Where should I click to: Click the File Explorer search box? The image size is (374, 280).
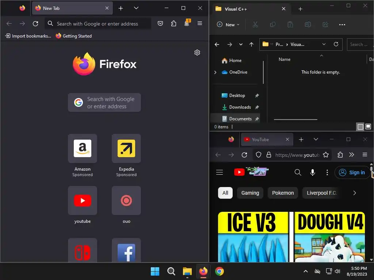(360, 44)
